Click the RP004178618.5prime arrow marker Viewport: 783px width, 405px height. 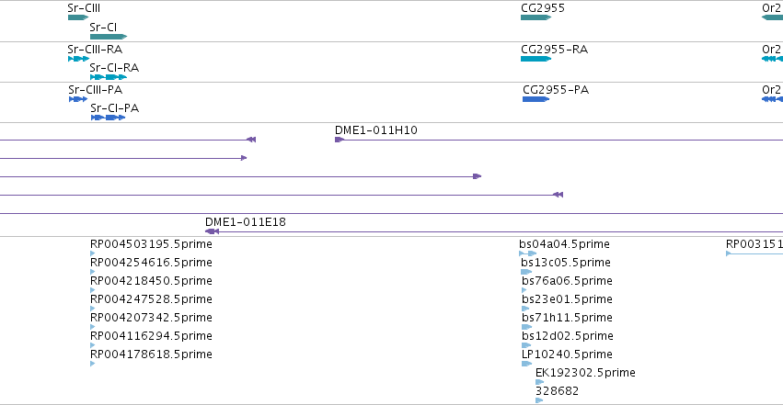tap(92, 364)
